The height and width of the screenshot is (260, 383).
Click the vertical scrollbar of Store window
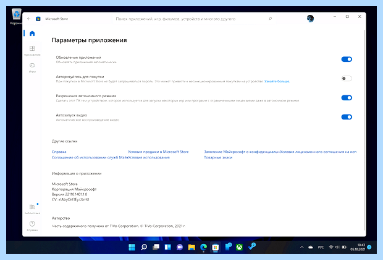[x=364, y=130]
